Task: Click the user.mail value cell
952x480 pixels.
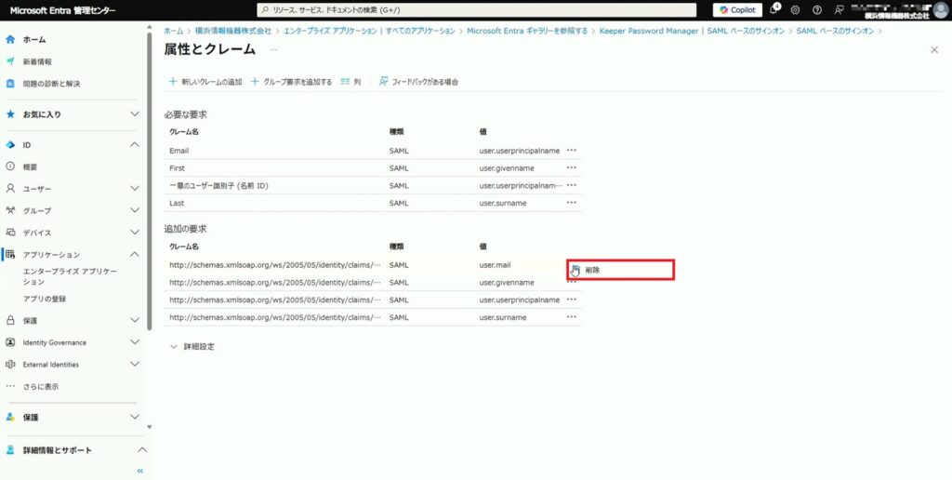Action: coord(495,265)
